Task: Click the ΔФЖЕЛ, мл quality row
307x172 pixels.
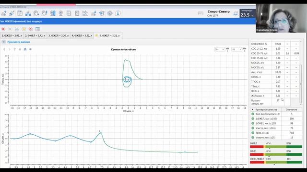Action: (276, 119)
